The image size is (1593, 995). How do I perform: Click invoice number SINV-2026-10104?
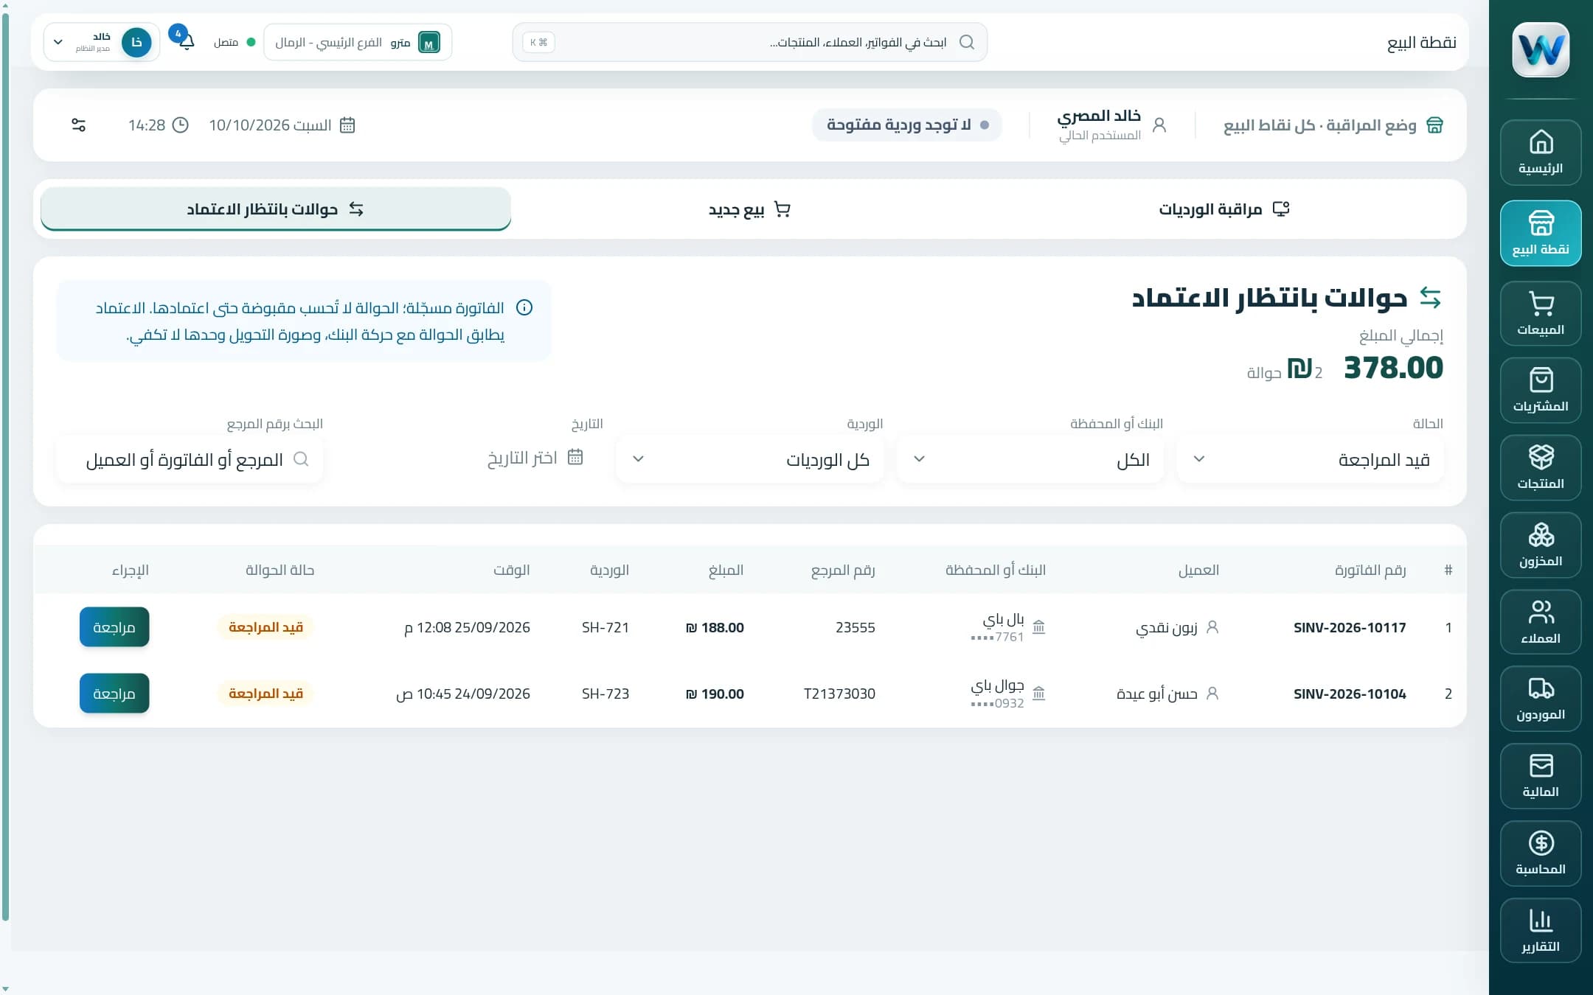pos(1350,694)
